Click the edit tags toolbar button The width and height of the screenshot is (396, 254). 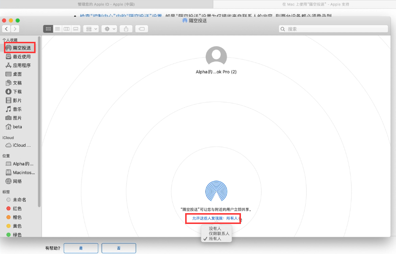point(142,29)
